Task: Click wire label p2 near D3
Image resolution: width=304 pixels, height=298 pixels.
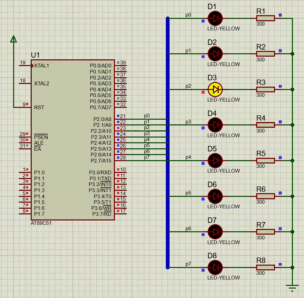Action: point(188,86)
